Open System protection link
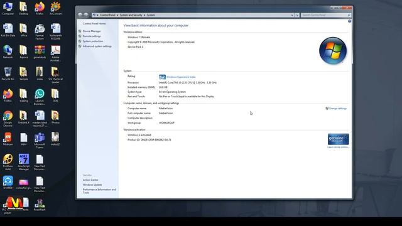Screen dimensions: 402x226 (93, 41)
